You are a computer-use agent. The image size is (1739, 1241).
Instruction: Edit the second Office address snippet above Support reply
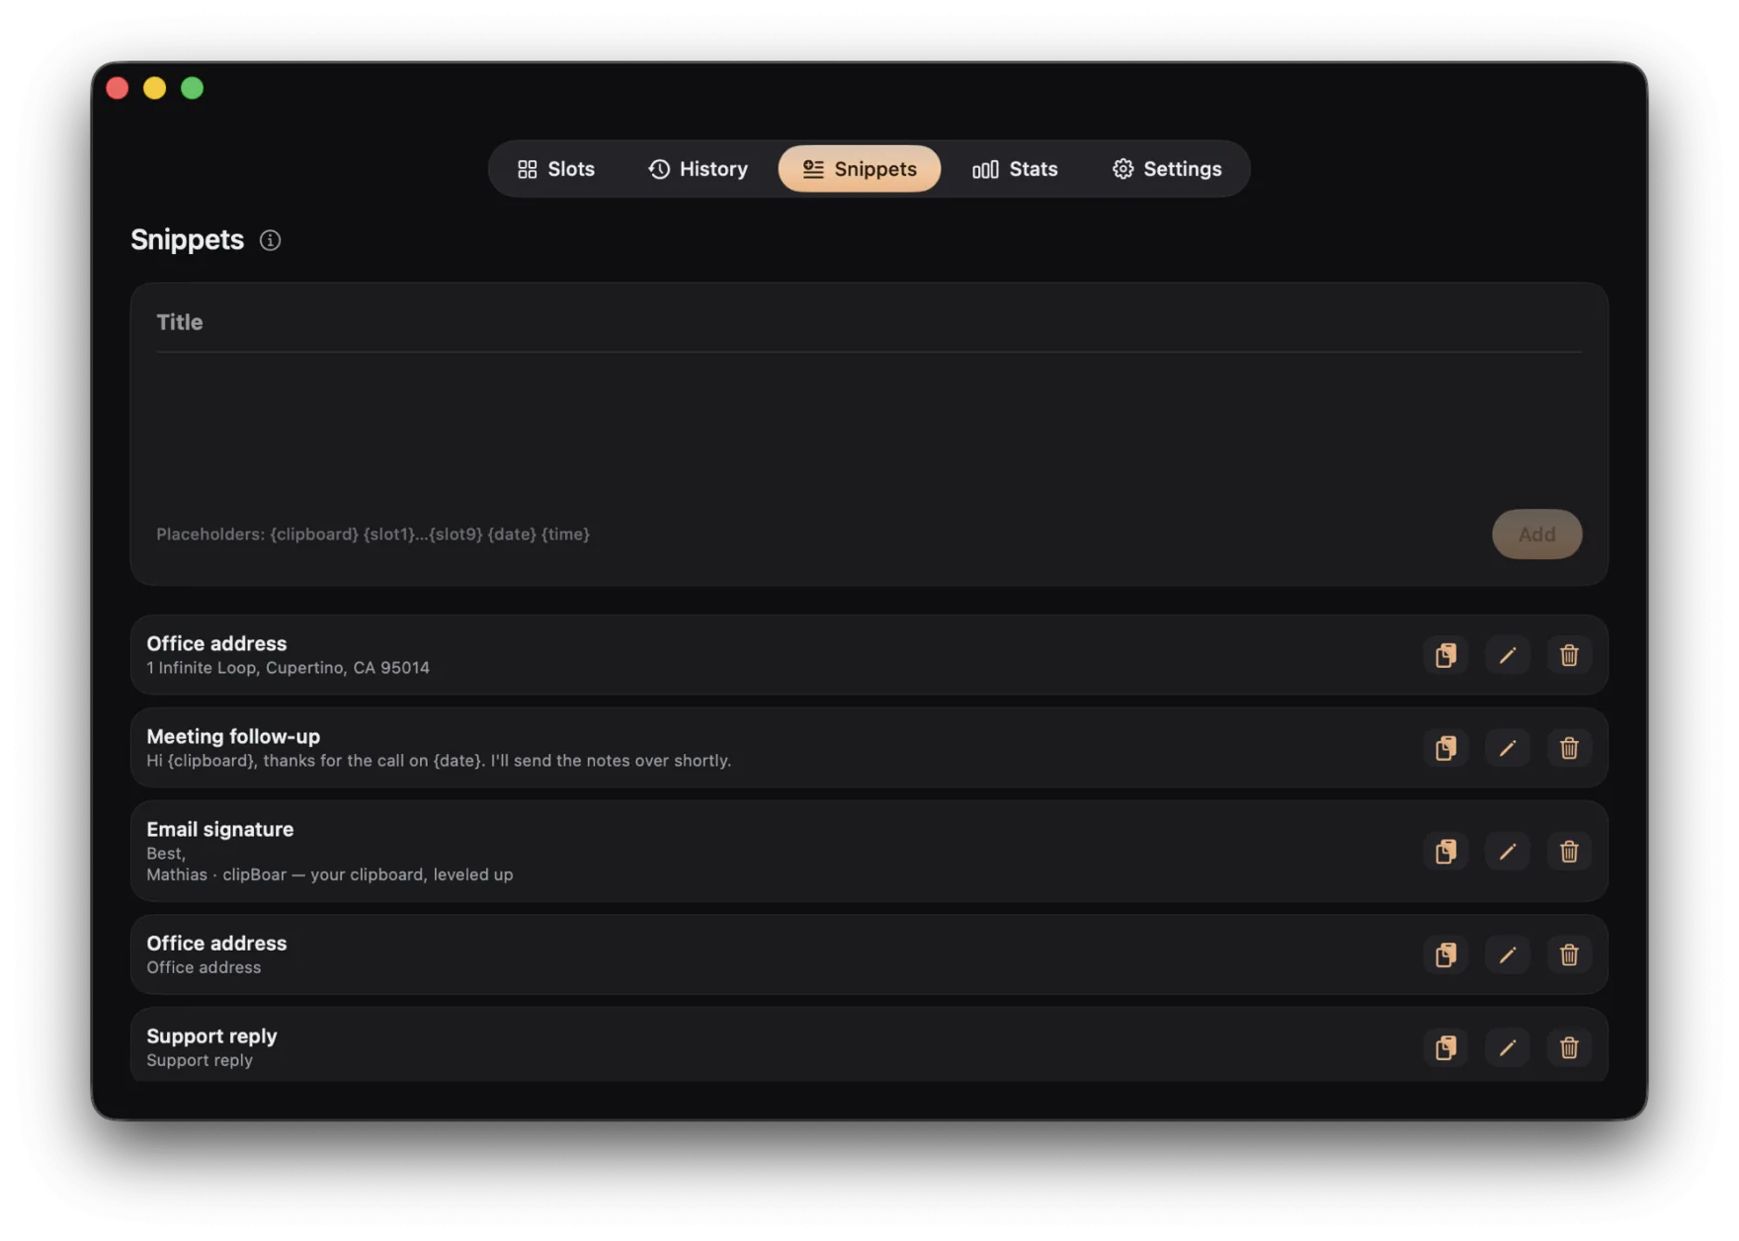(x=1507, y=954)
